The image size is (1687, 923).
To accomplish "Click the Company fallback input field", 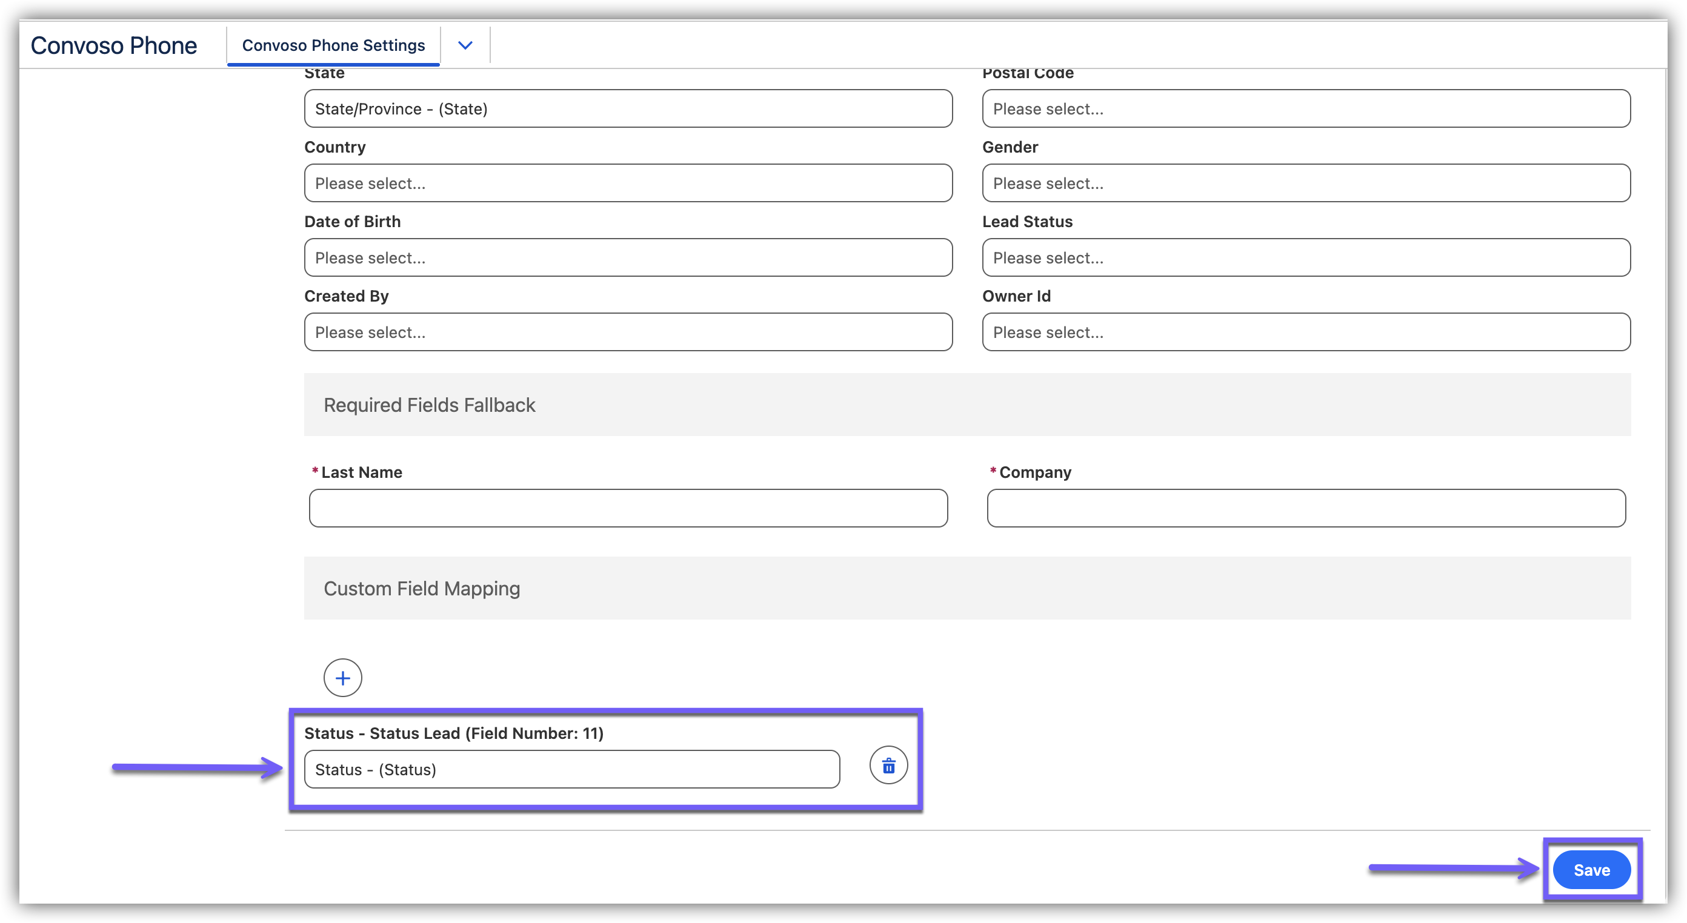I will [1305, 508].
